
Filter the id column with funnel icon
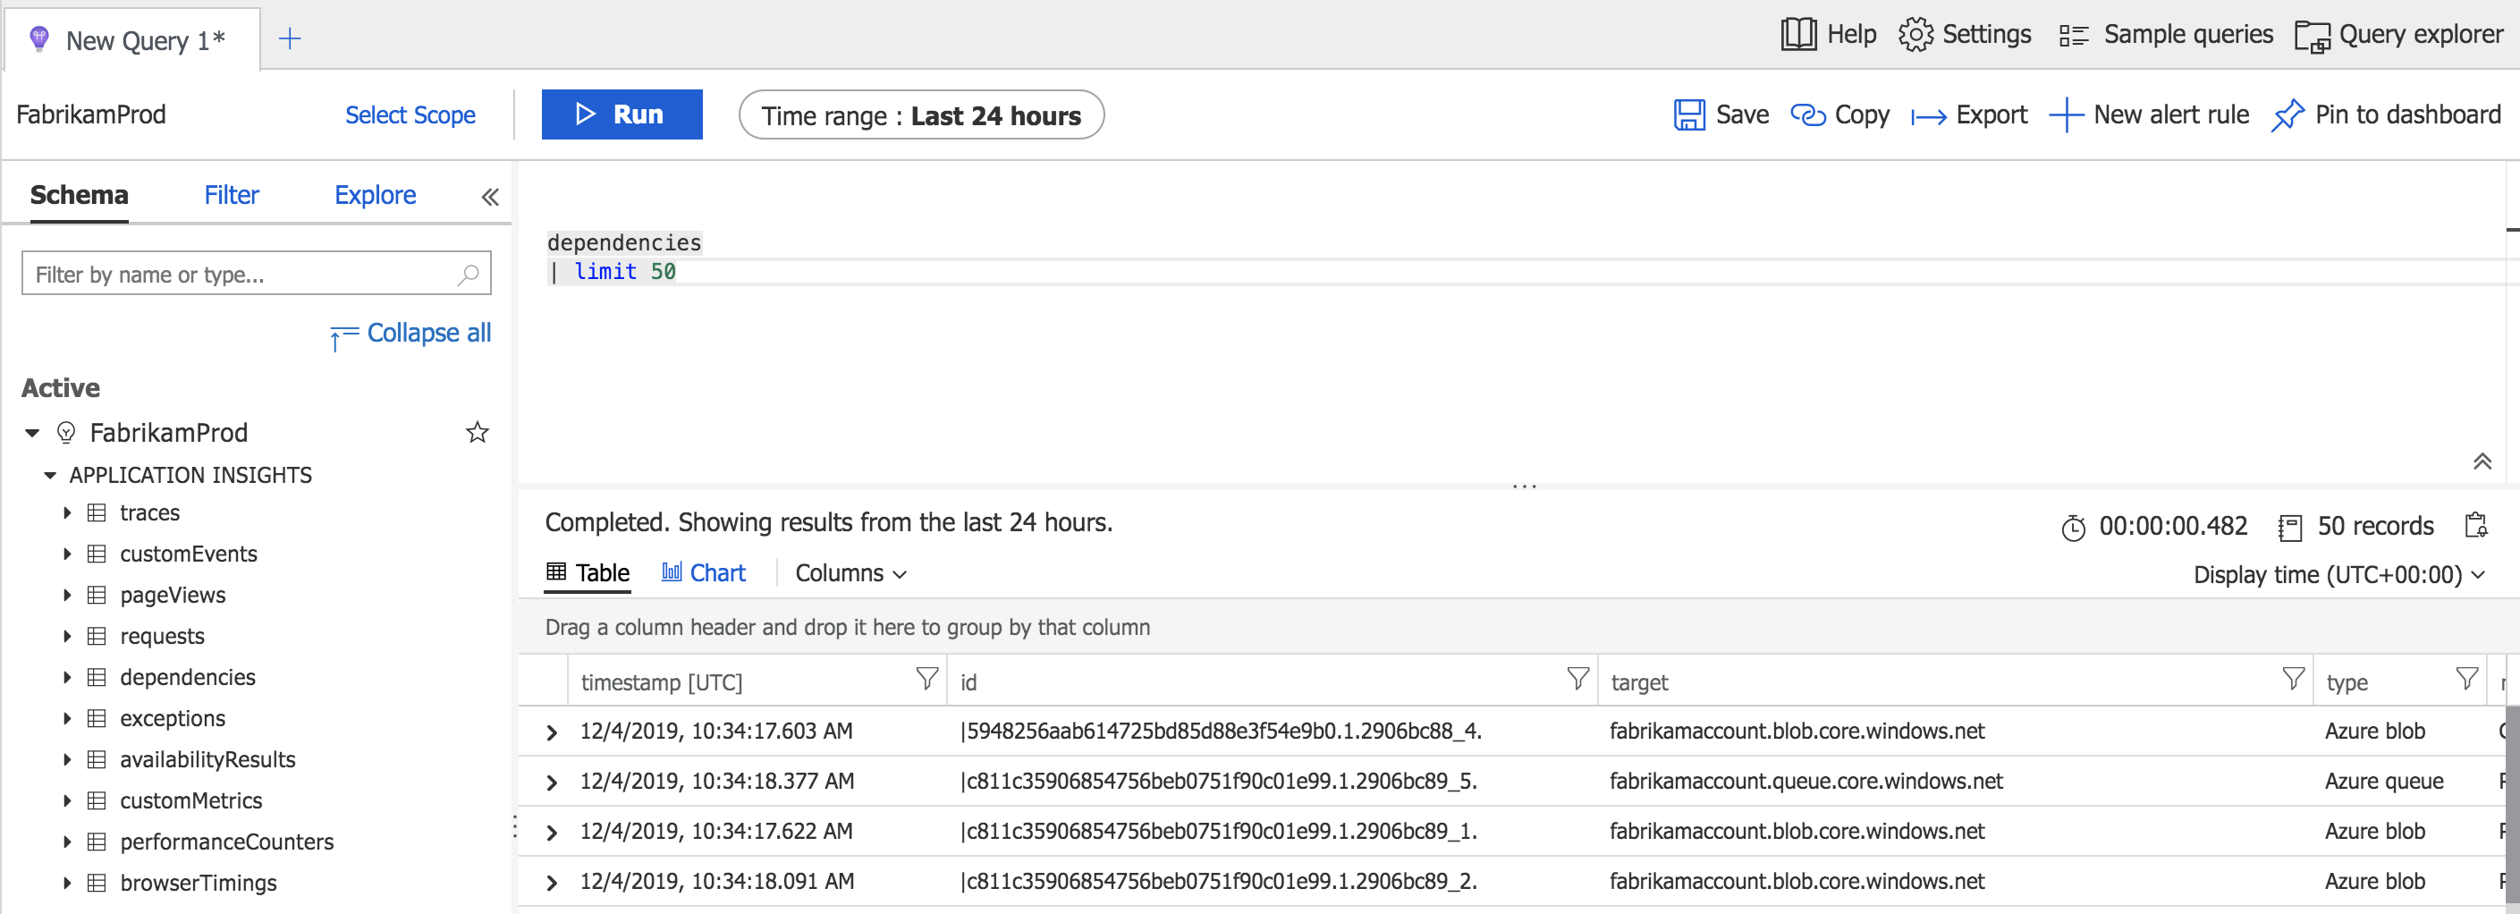[x=1577, y=678]
